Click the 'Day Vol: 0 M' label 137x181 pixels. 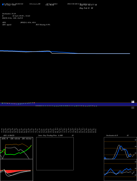tap(86, 8)
